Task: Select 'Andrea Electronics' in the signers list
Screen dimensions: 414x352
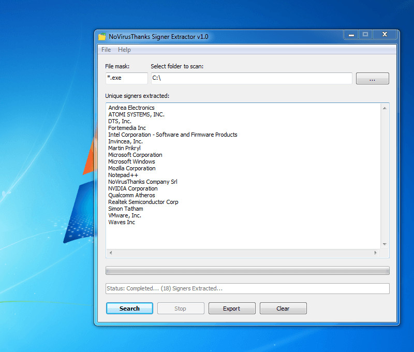Action: point(131,108)
